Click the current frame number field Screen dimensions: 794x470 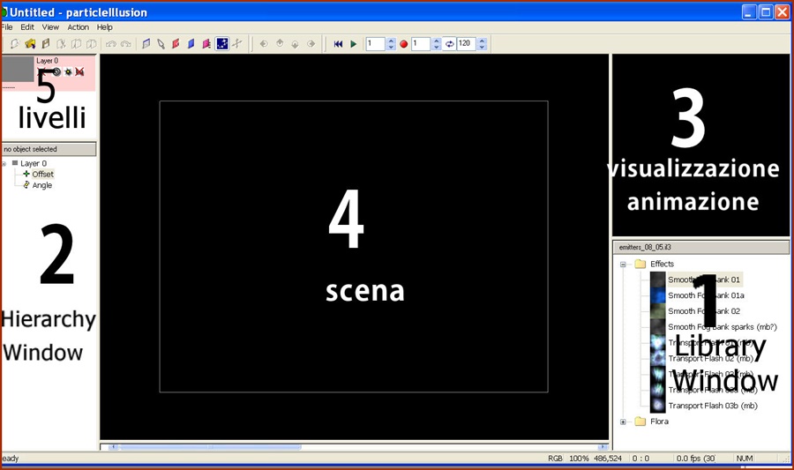[376, 43]
